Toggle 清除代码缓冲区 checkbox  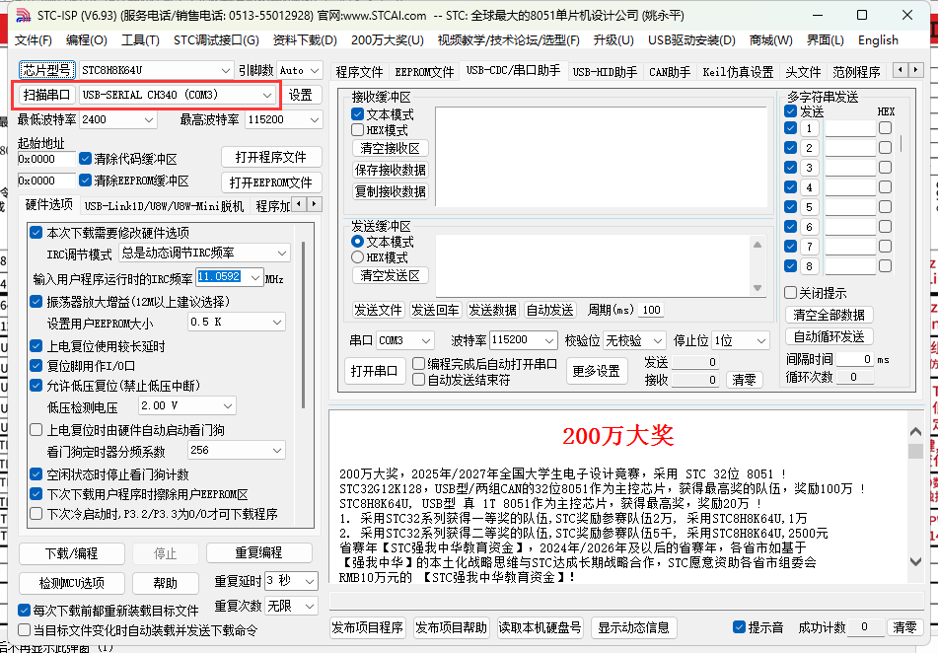coord(86,159)
